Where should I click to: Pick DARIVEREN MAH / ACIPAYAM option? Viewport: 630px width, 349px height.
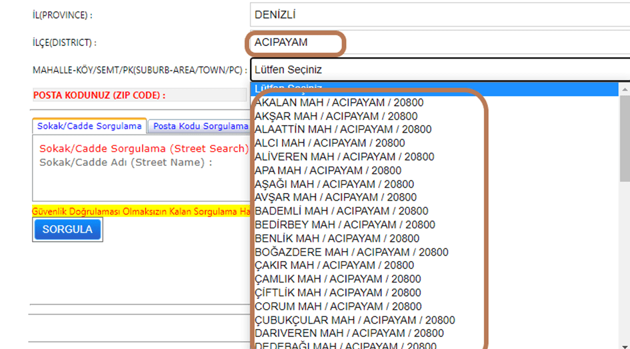pos(349,333)
